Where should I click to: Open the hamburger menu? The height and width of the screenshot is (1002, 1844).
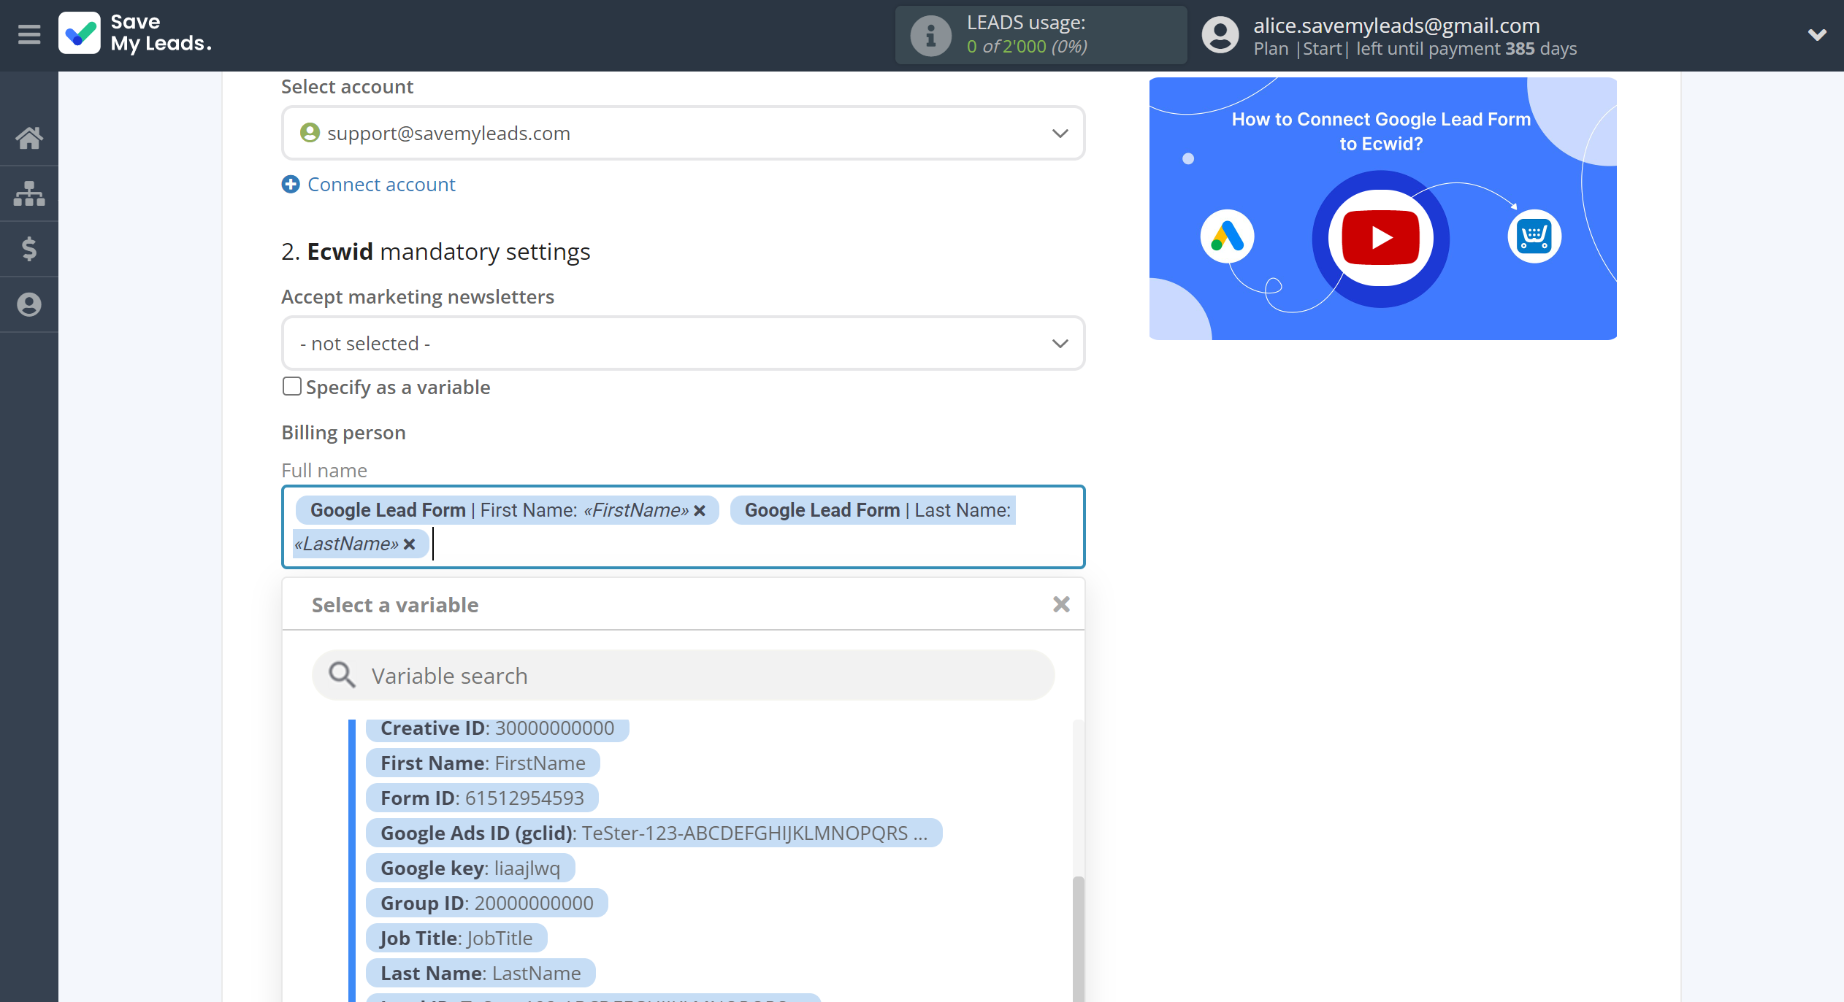[x=29, y=34]
